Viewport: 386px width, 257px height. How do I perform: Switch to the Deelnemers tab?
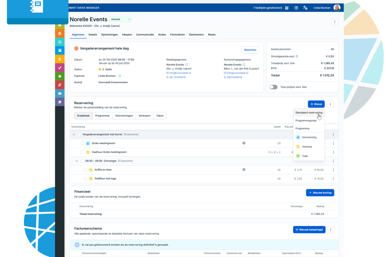coord(196,35)
